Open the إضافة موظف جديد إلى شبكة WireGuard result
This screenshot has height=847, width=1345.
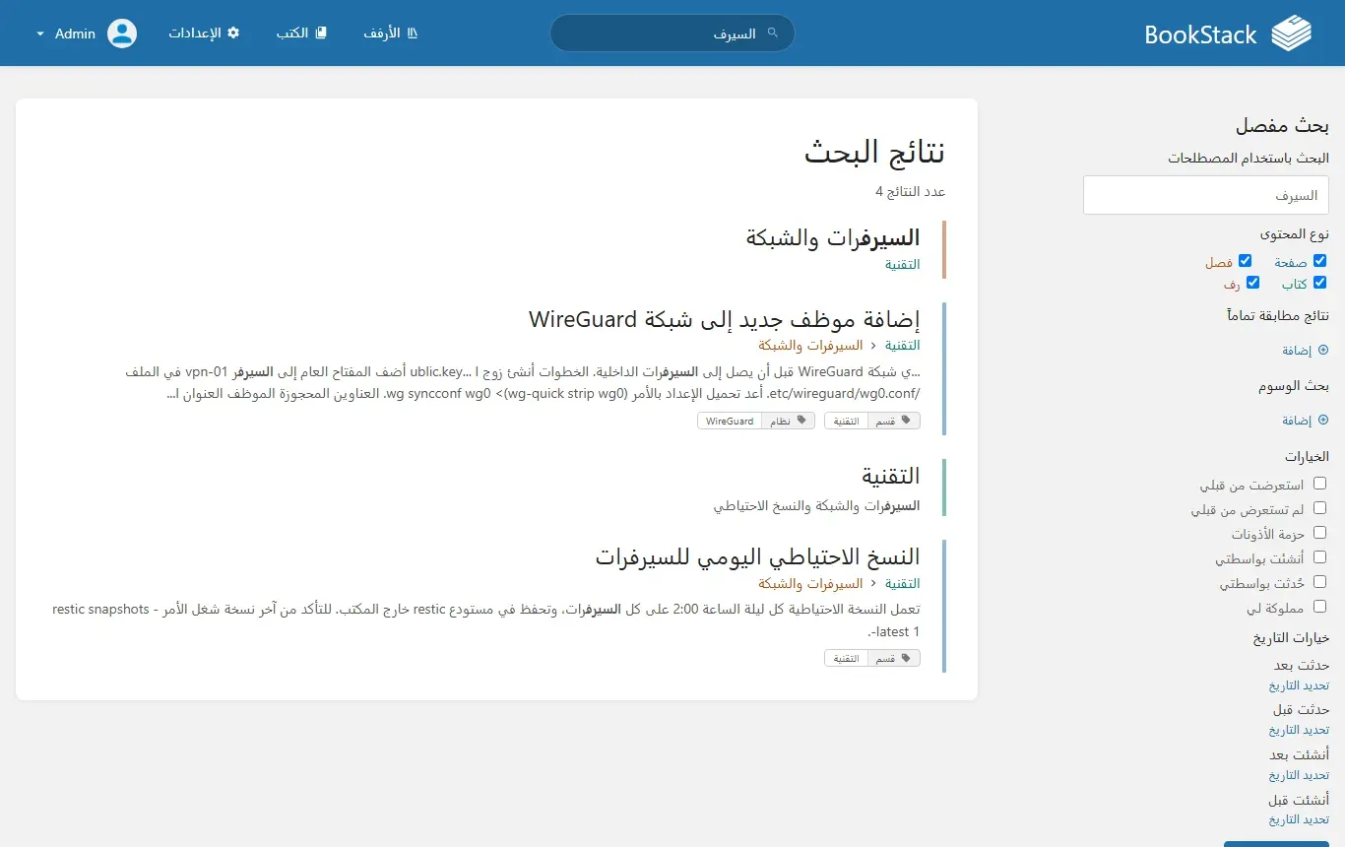(724, 319)
